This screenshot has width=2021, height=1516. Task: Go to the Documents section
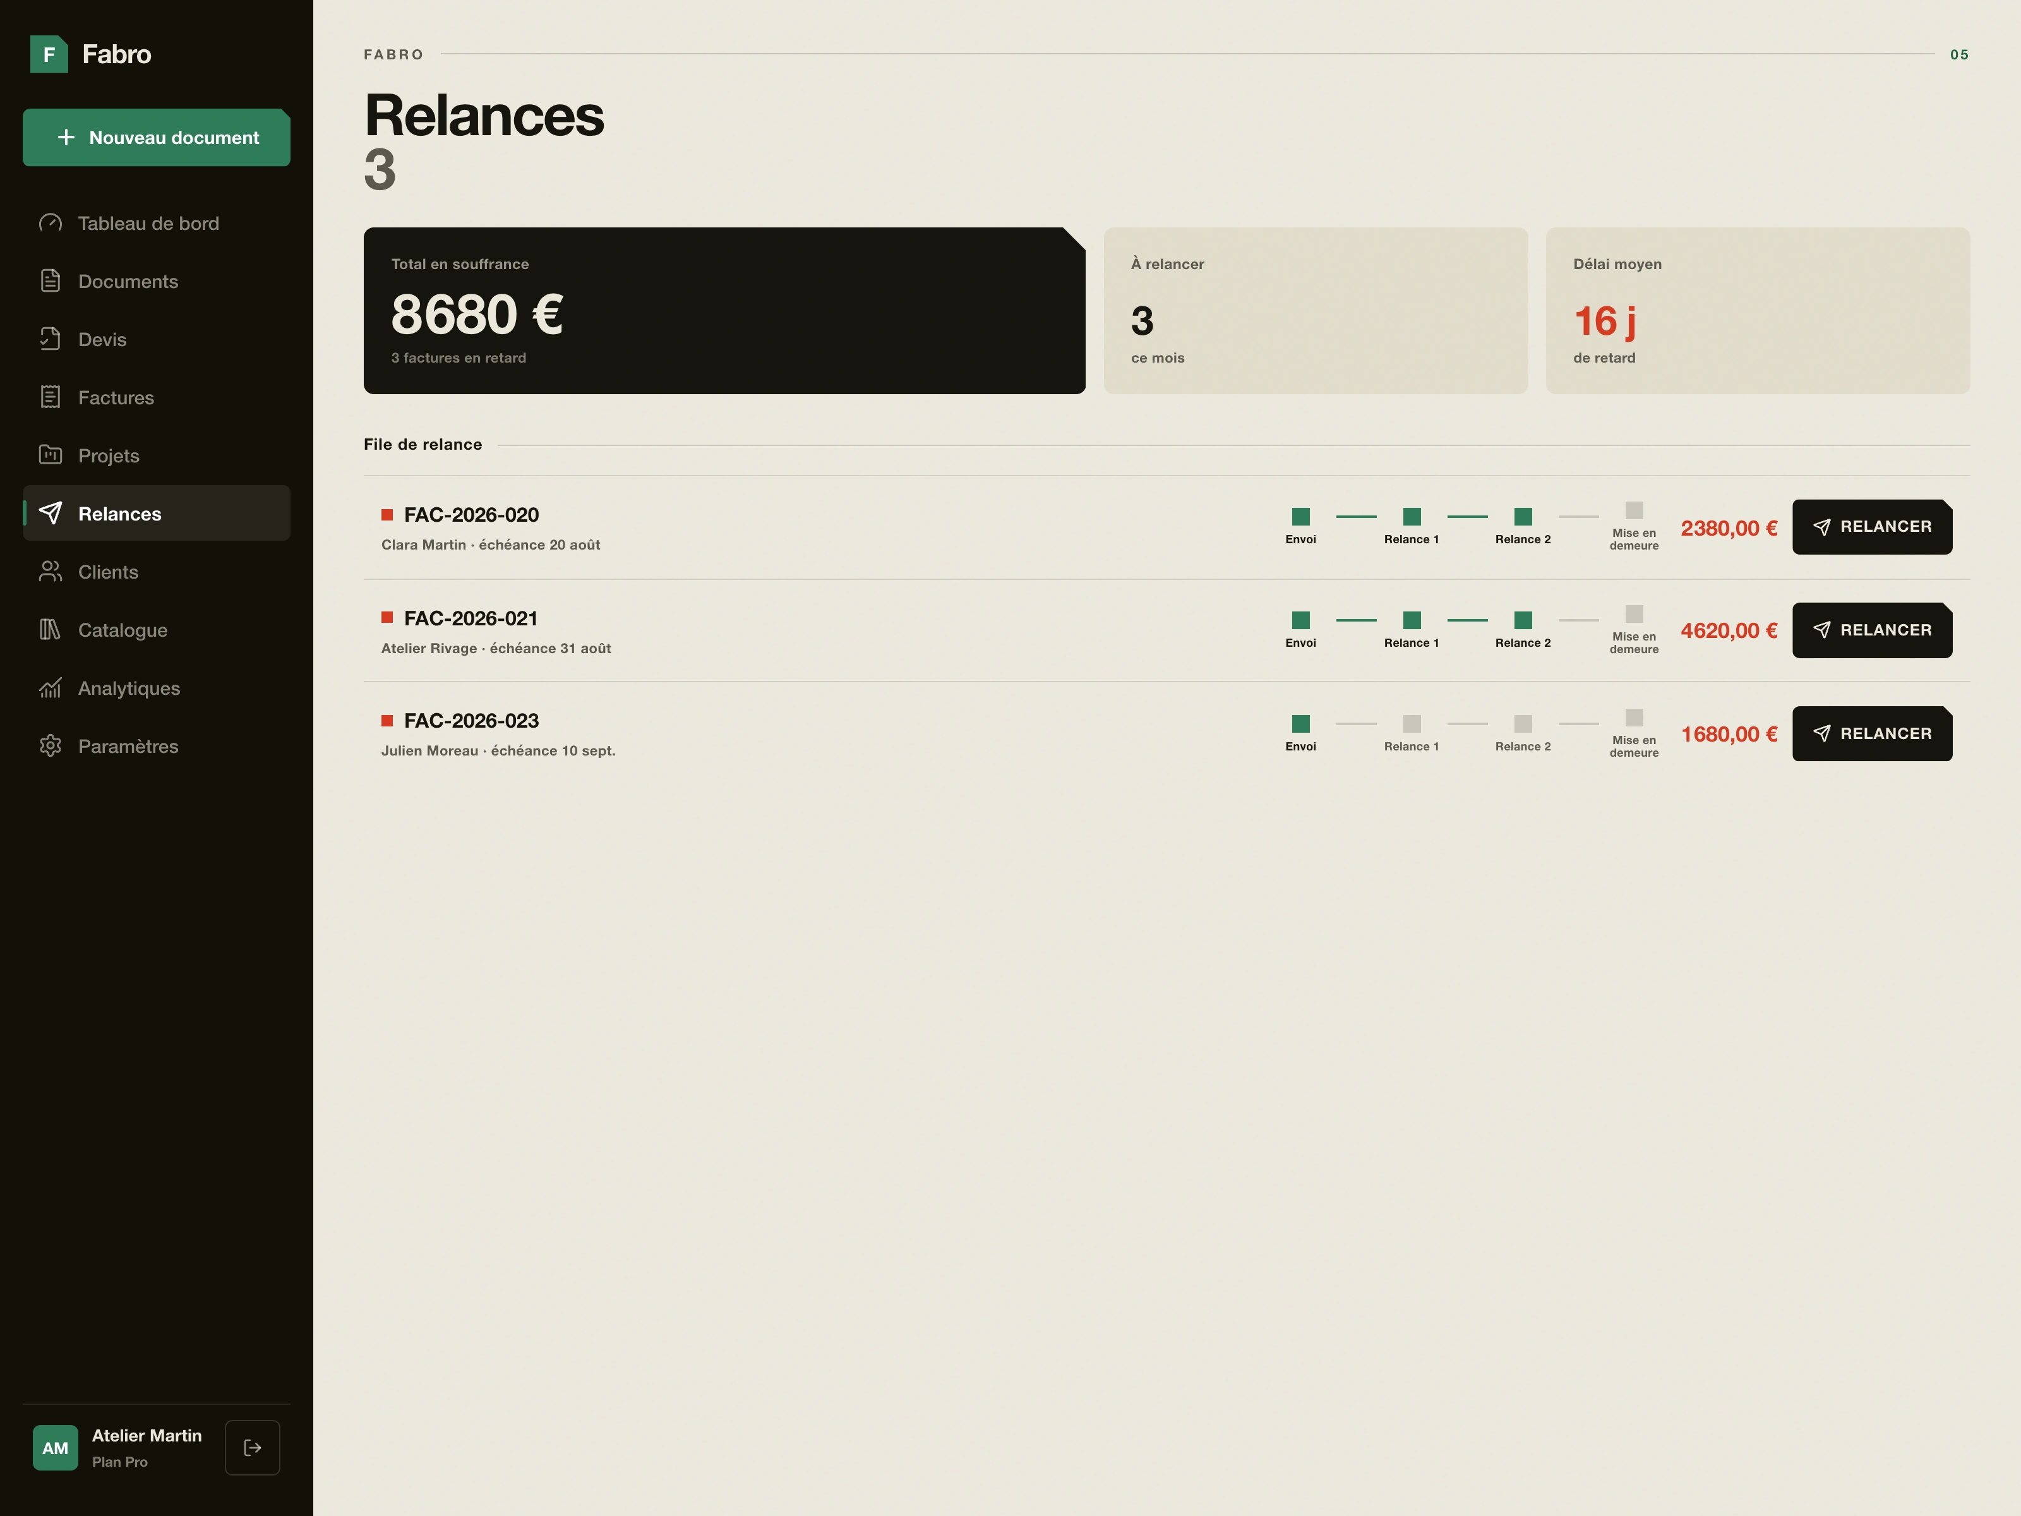tap(156, 280)
